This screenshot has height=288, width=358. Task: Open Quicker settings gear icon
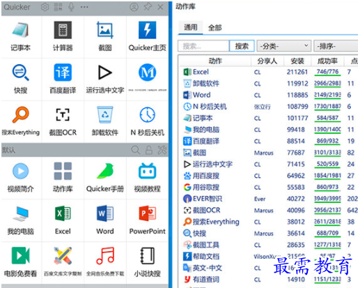pyautogui.click(x=45, y=7)
